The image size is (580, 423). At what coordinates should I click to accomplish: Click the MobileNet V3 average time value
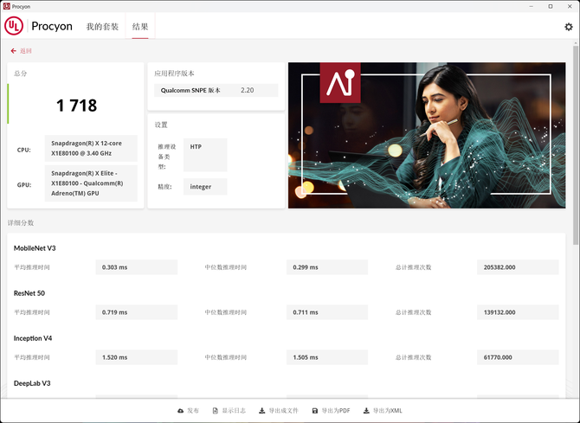pyautogui.click(x=136, y=267)
